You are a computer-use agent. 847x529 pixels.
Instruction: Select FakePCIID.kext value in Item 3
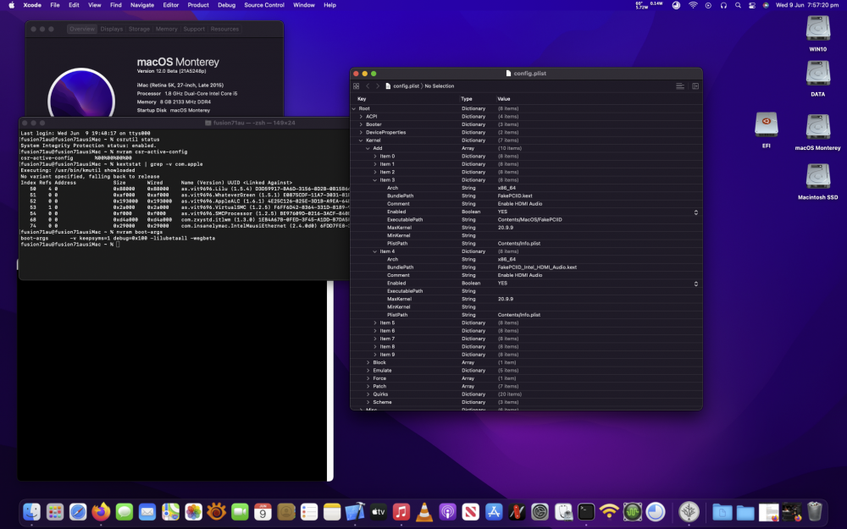515,196
